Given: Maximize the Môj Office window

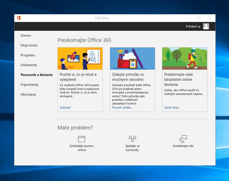Looking at the screenshot, I should (198, 18).
